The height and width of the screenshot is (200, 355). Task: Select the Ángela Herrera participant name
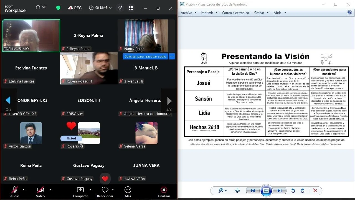click(145, 101)
